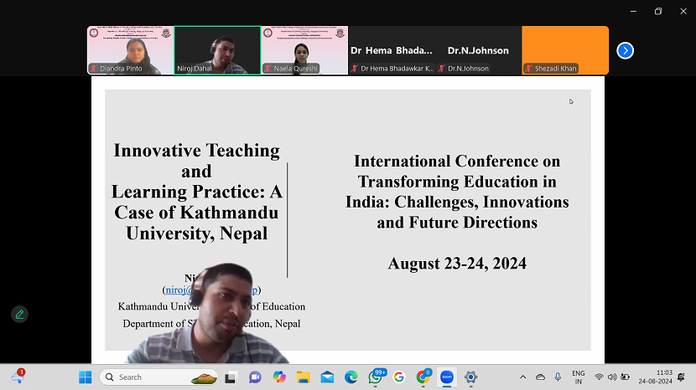The height and width of the screenshot is (390, 696).
Task: Select Dr.N.Johnson's participant tile
Action: coord(479,50)
